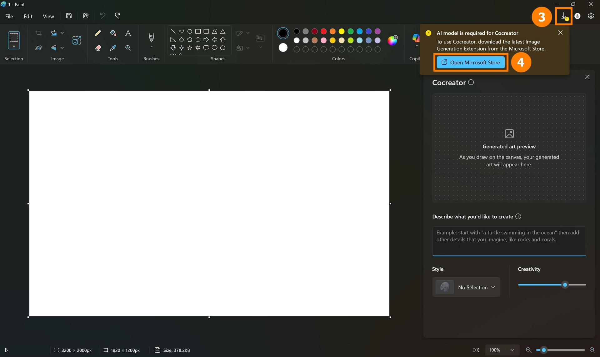
Task: Adjust the Creativity slider
Action: (564, 284)
